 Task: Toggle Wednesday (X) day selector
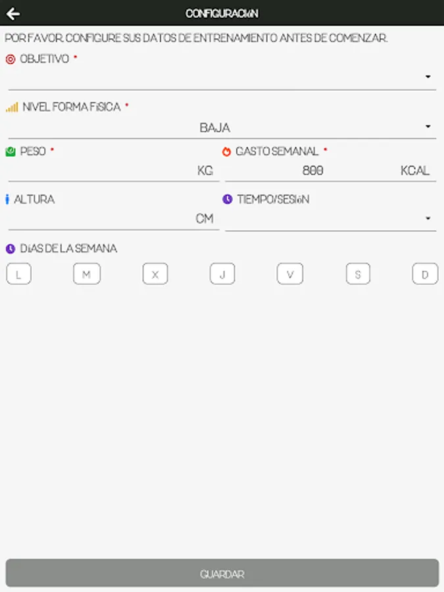pos(155,274)
